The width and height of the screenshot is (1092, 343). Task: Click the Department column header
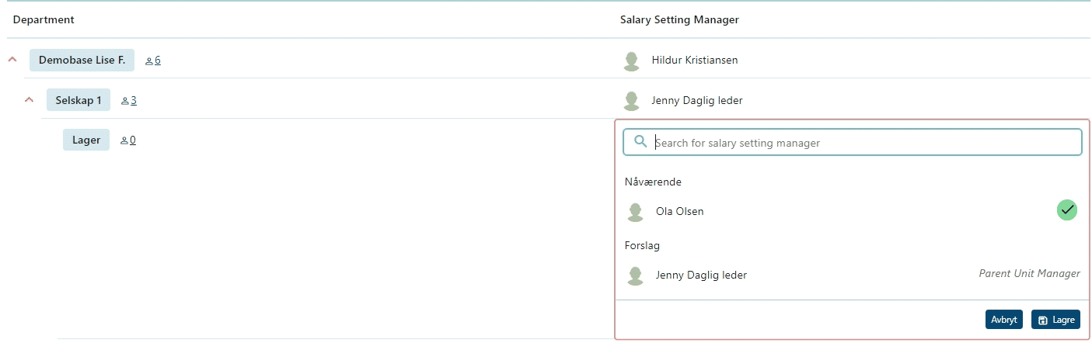coord(44,19)
